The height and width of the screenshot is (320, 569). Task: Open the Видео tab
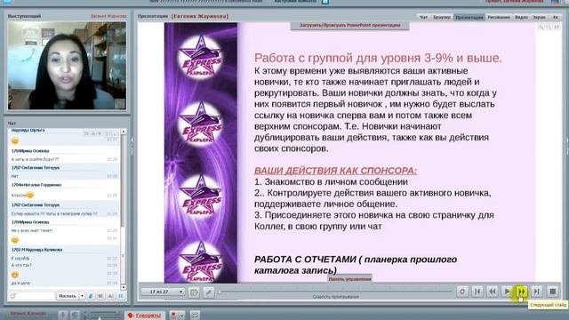tap(521, 17)
